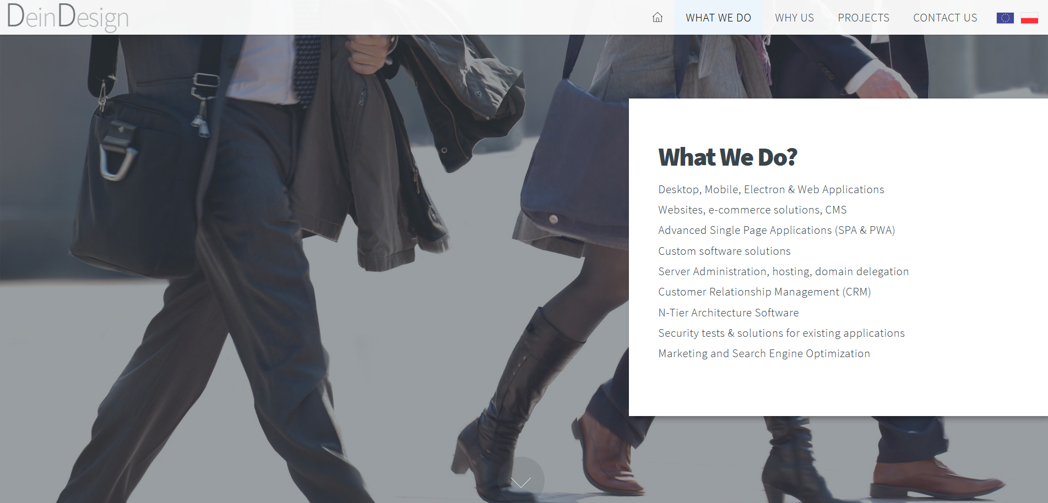
Task: Click 'Server Administration, hosting, domain delegation' line
Action: coord(783,272)
